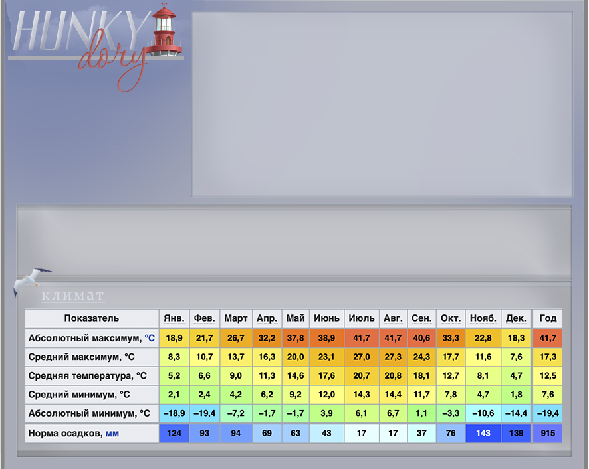This screenshot has width=589, height=469.
Task: Click October precipitation value 76
Action: [x=451, y=434]
